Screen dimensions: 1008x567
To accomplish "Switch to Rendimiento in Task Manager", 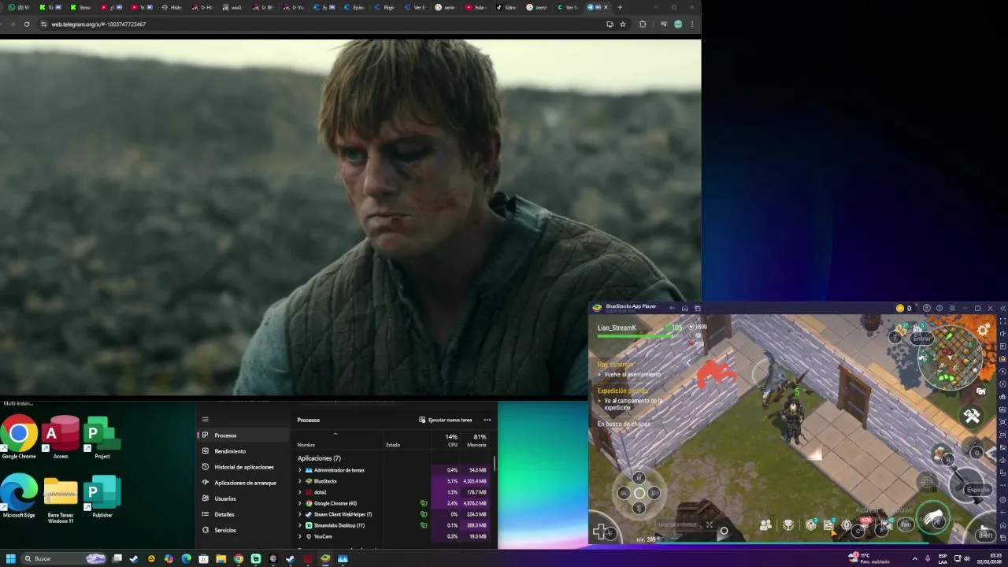I will pyautogui.click(x=243, y=451).
